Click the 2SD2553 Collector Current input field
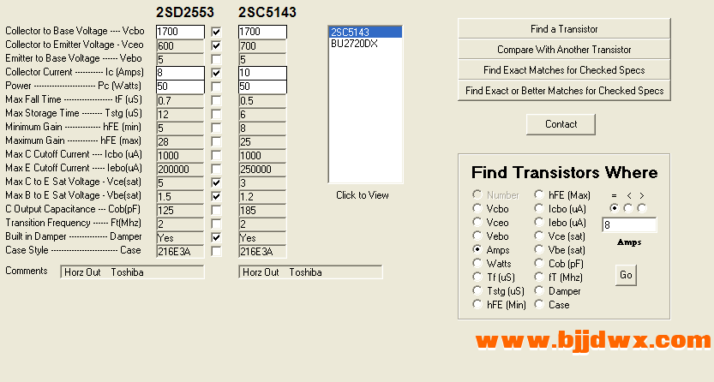 [x=180, y=74]
